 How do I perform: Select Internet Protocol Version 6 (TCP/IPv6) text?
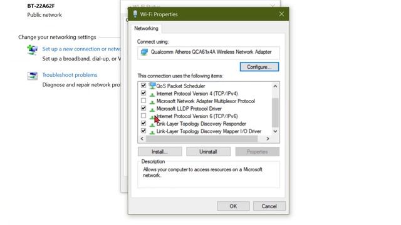tap(197, 116)
